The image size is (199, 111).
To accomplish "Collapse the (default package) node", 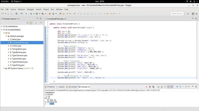I will 6,36.
